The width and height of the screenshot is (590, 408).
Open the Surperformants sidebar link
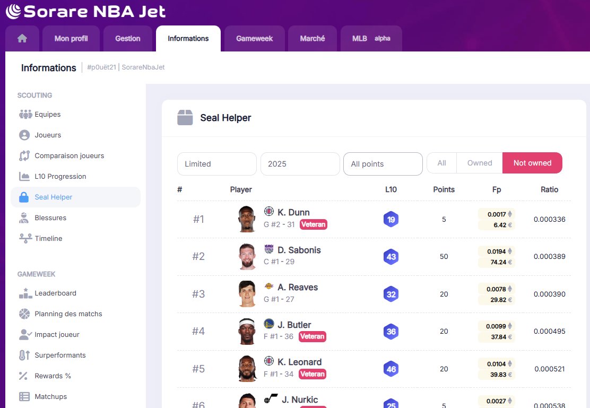[x=76, y=355]
